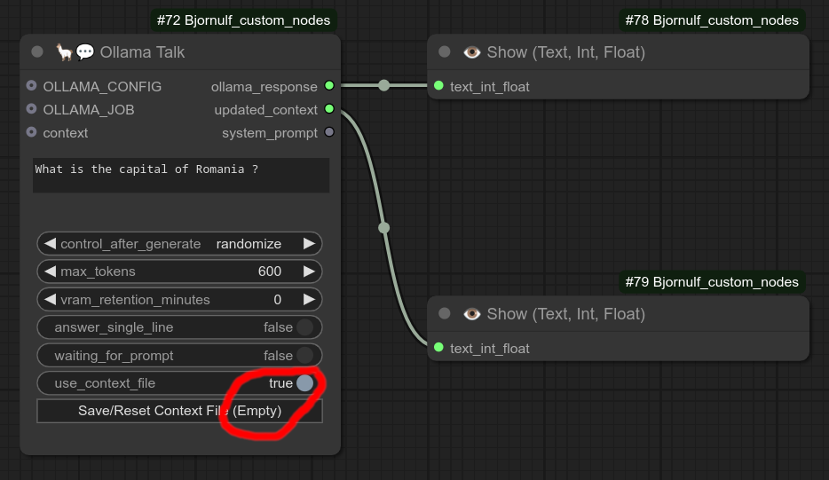Click the updated_context output connector dot
The image size is (829, 480).
point(329,109)
